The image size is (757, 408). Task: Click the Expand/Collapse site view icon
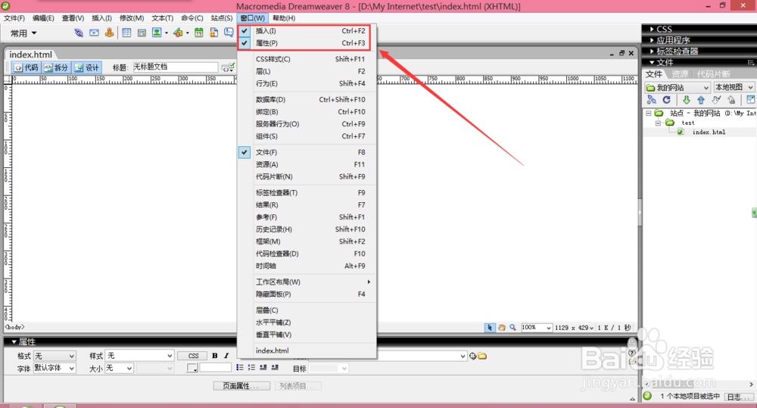click(x=751, y=100)
